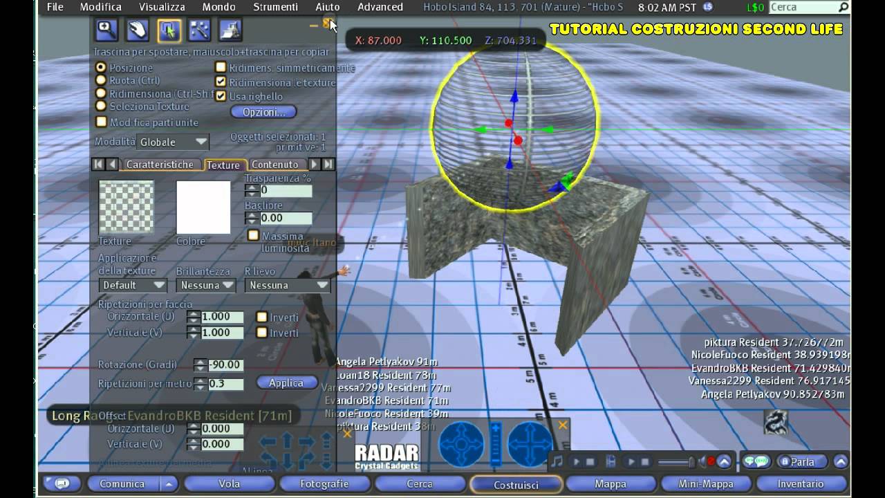Select the Create (magic wand) tool

tap(199, 29)
